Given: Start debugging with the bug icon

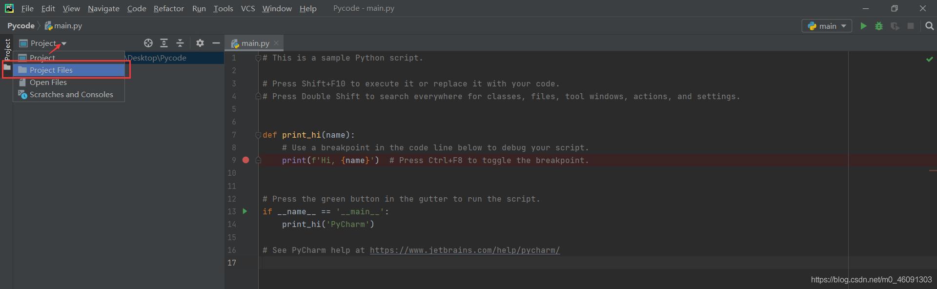Looking at the screenshot, I should tap(879, 26).
